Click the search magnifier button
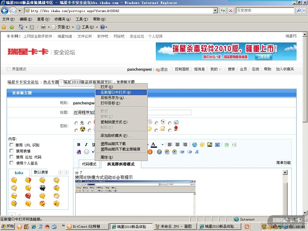The image size is (308, 231). coord(299,11)
